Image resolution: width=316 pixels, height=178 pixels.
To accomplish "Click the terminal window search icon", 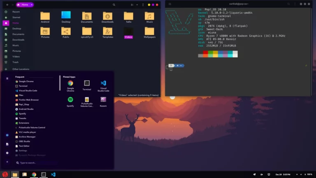I will pos(288,4).
